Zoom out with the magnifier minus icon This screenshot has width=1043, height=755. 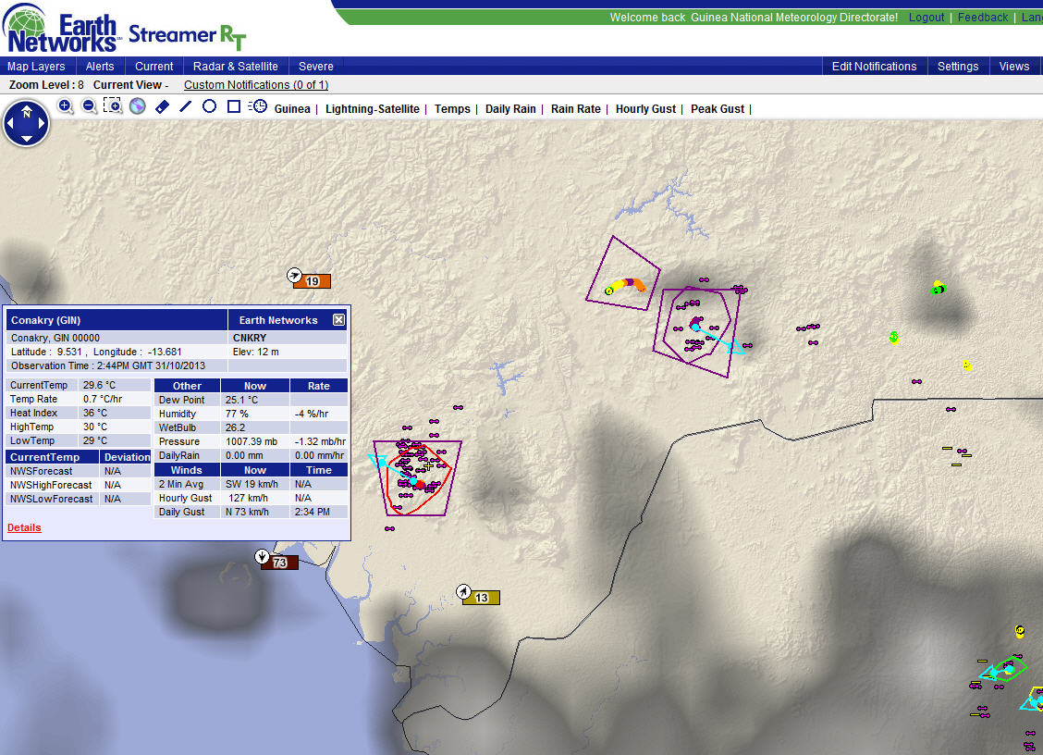coord(89,106)
